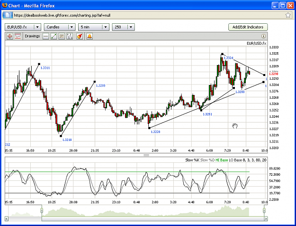Click the Slow %K indicator label
Screen dimensions: 296x226
pyautogui.click(x=192, y=160)
